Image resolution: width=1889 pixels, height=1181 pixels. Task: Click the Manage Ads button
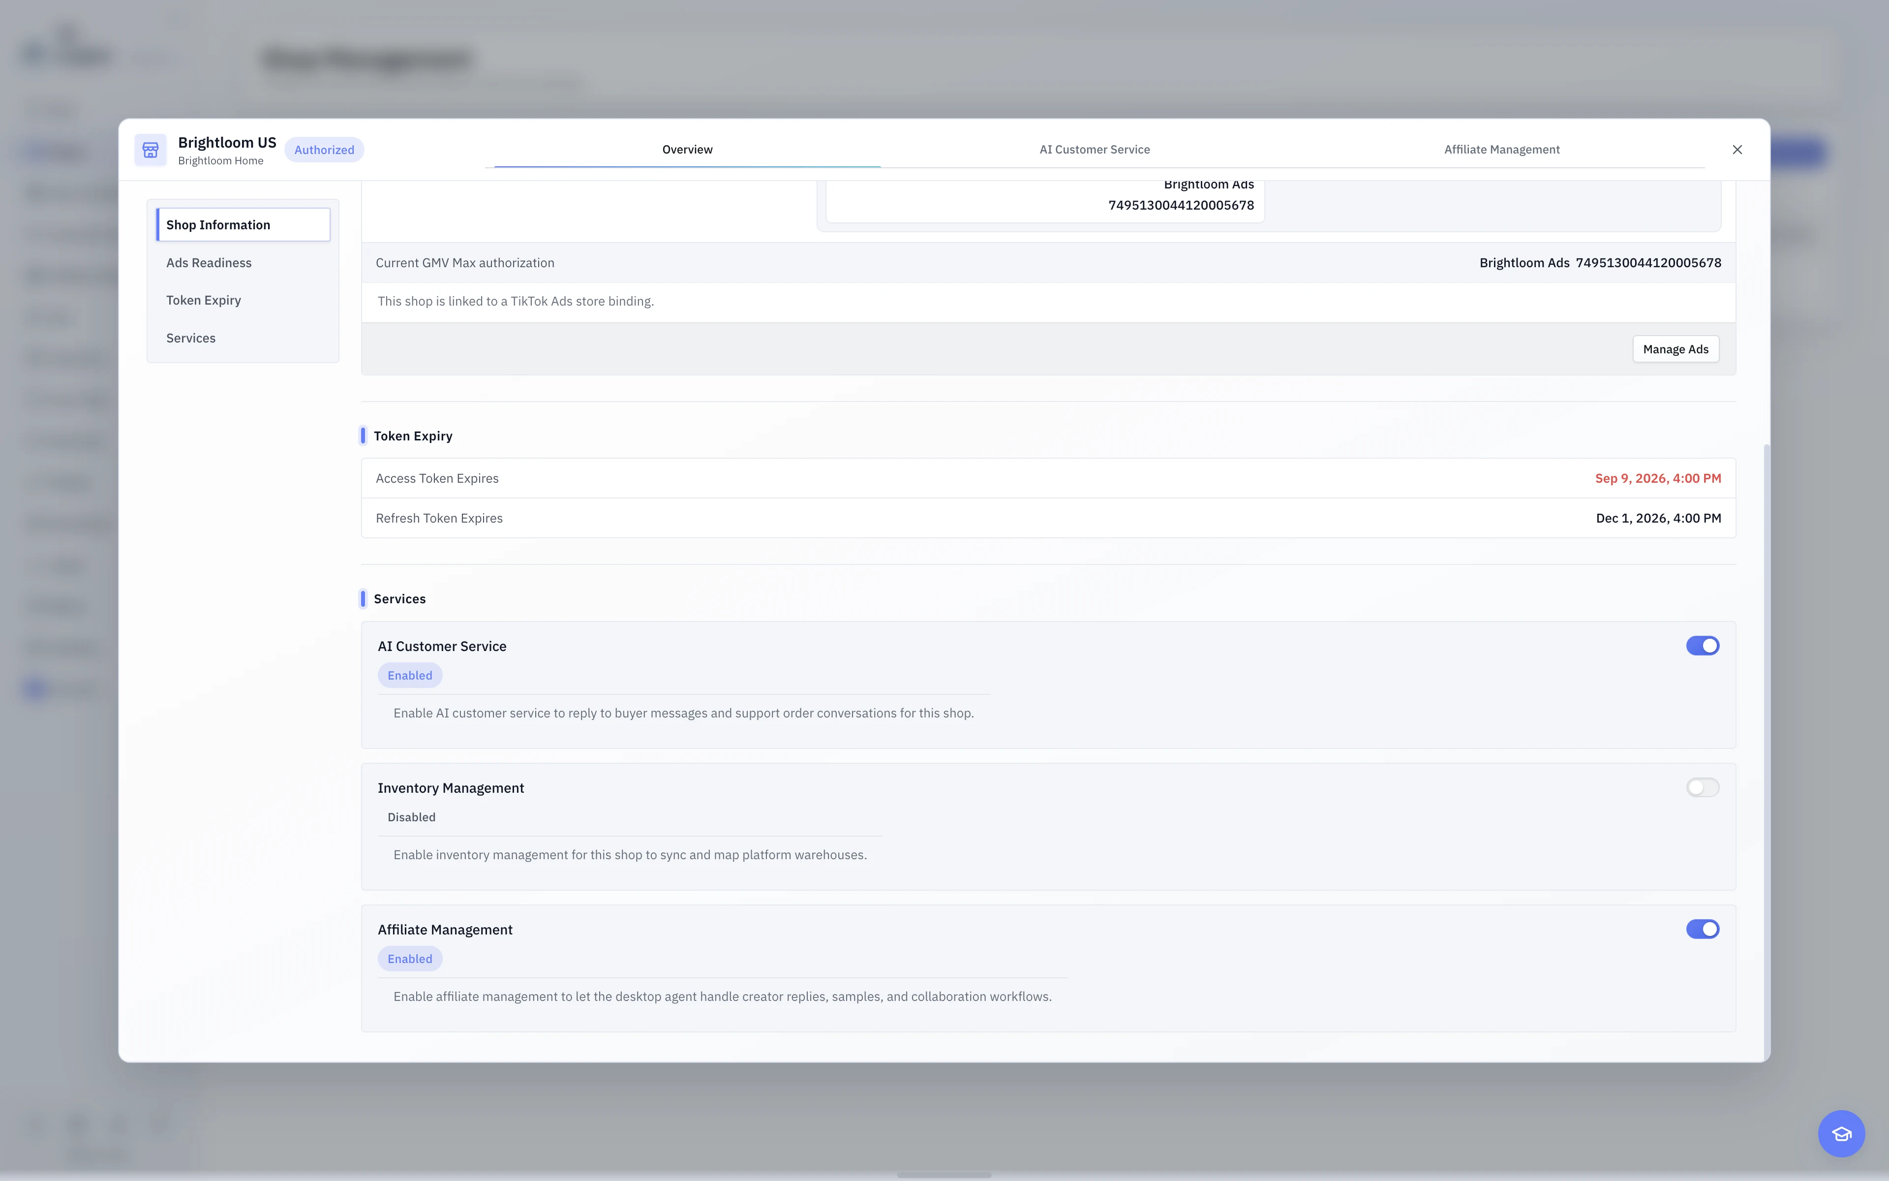click(1675, 349)
